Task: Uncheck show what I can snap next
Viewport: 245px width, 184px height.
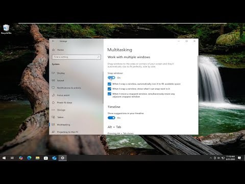Action: point(109,89)
